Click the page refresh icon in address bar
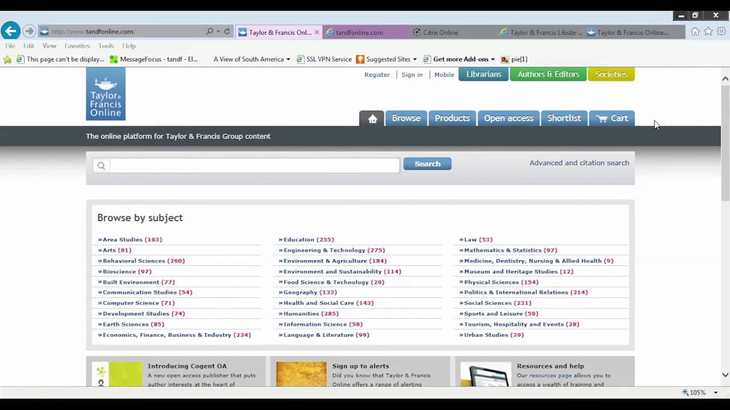The image size is (730, 410). coord(227,31)
